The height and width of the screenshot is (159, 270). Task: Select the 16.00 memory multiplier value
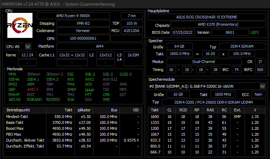pos(210,54)
